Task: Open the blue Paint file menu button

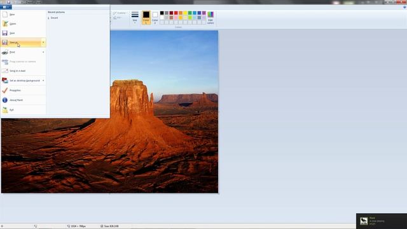Action: click(6, 7)
